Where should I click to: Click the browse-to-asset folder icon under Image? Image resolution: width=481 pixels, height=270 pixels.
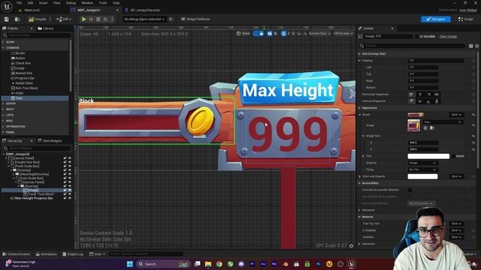(432, 128)
